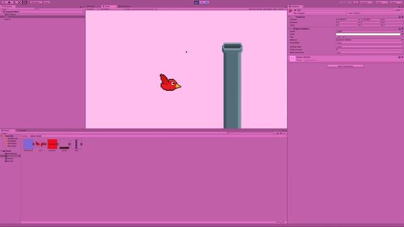Open the Mask Interaction dropdown
404x227 pixels.
click(x=369, y=52)
